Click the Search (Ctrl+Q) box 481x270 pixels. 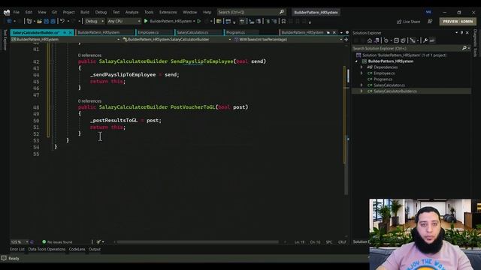coord(251,12)
